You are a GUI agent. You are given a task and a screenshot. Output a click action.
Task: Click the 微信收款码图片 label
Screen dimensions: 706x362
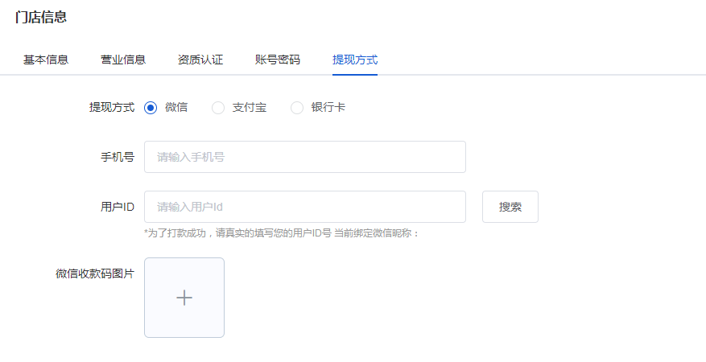coord(95,274)
